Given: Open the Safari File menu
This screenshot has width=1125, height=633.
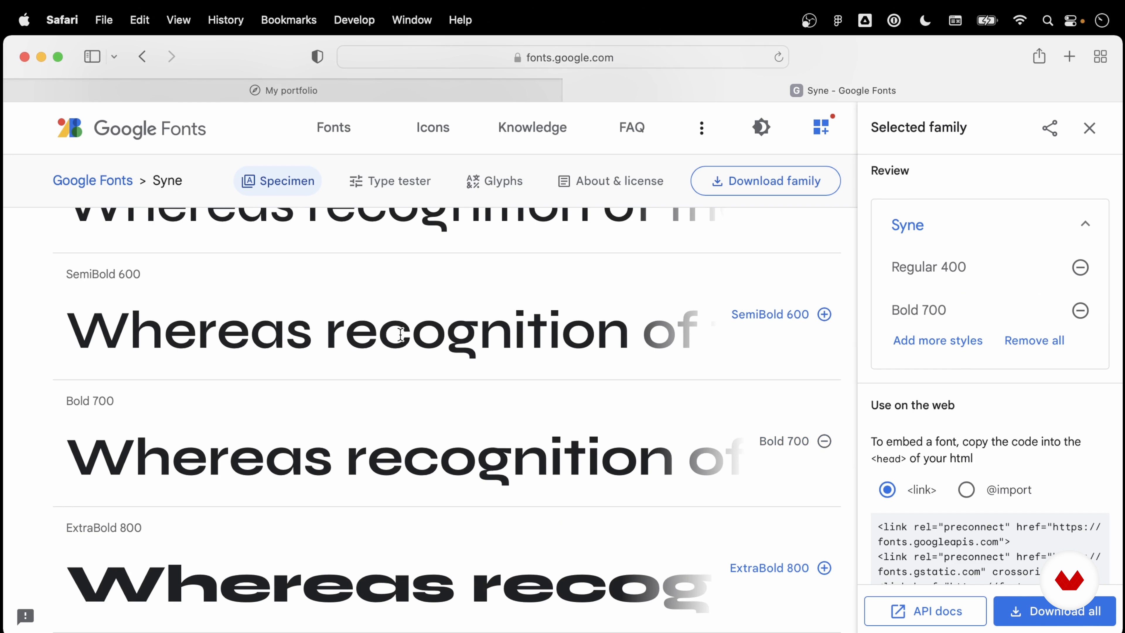Looking at the screenshot, I should tap(103, 20).
